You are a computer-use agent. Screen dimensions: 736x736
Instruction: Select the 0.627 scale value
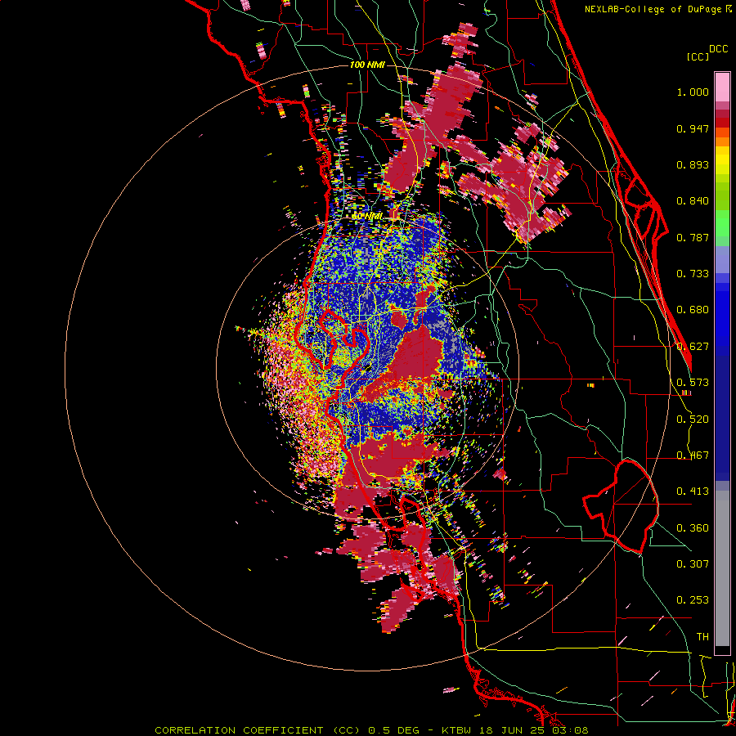click(x=693, y=347)
